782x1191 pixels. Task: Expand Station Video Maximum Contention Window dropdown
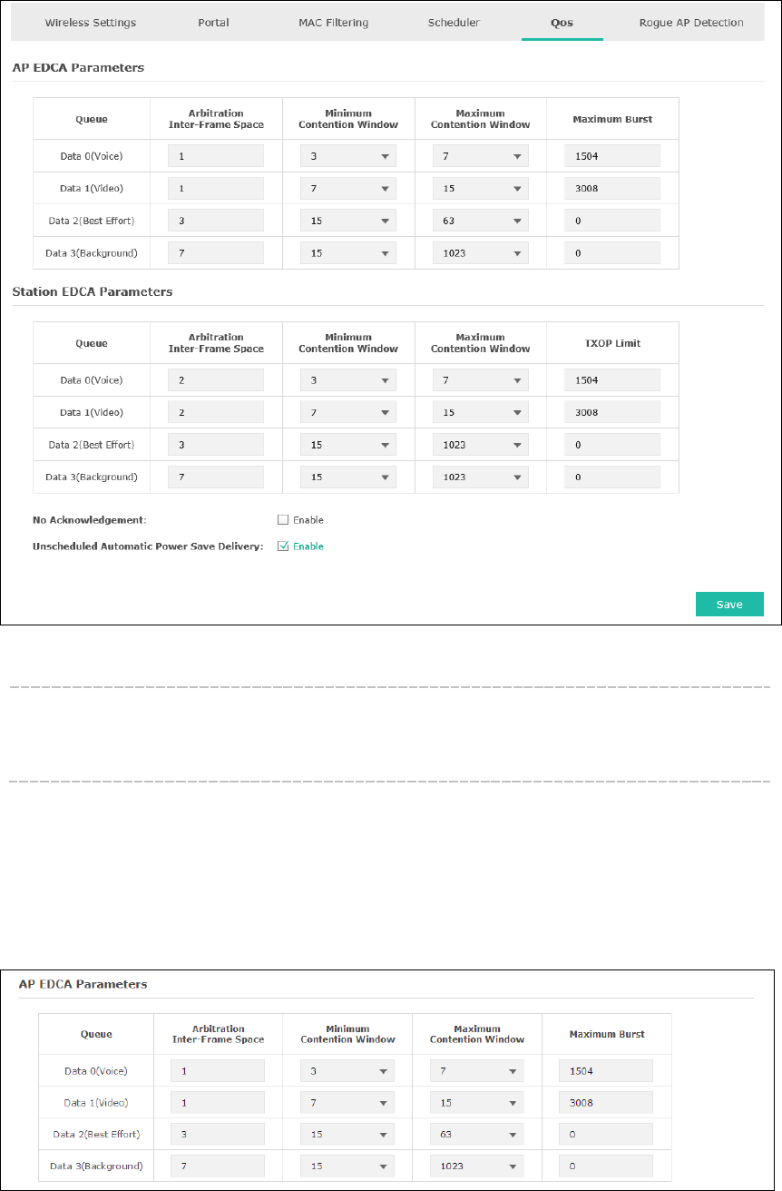481,412
